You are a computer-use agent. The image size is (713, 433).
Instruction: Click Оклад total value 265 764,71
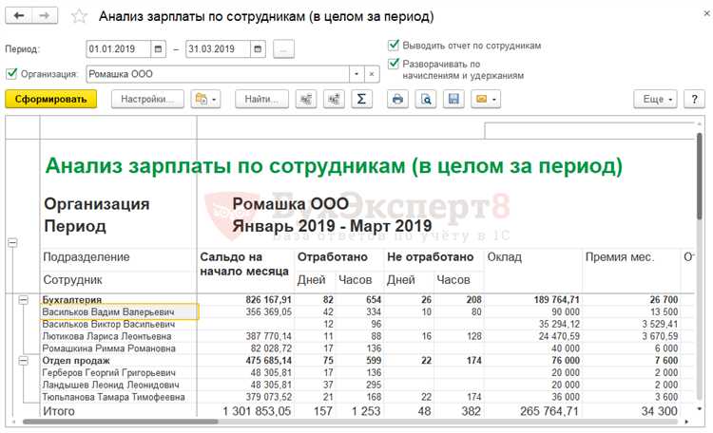[549, 411]
